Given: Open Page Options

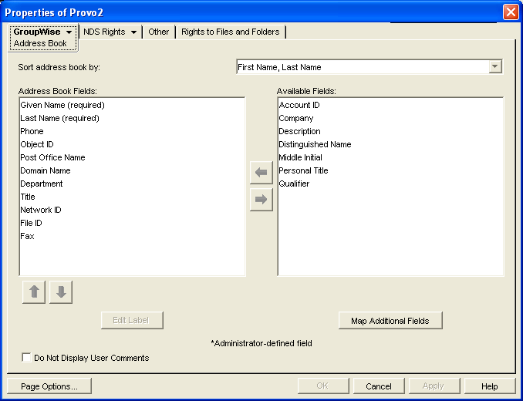Looking at the screenshot, I should (x=49, y=386).
